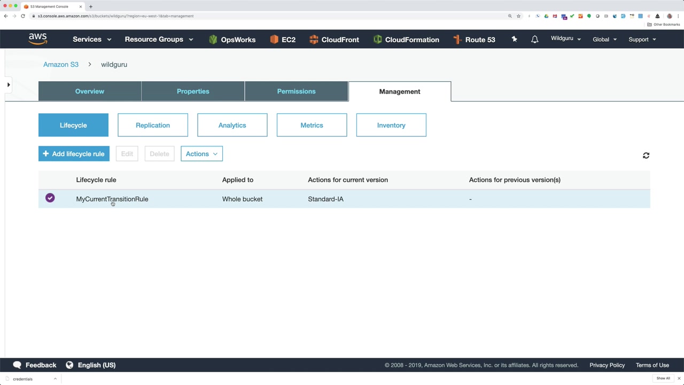The image size is (684, 385).
Task: Open the Actions dropdown
Action: click(x=201, y=154)
